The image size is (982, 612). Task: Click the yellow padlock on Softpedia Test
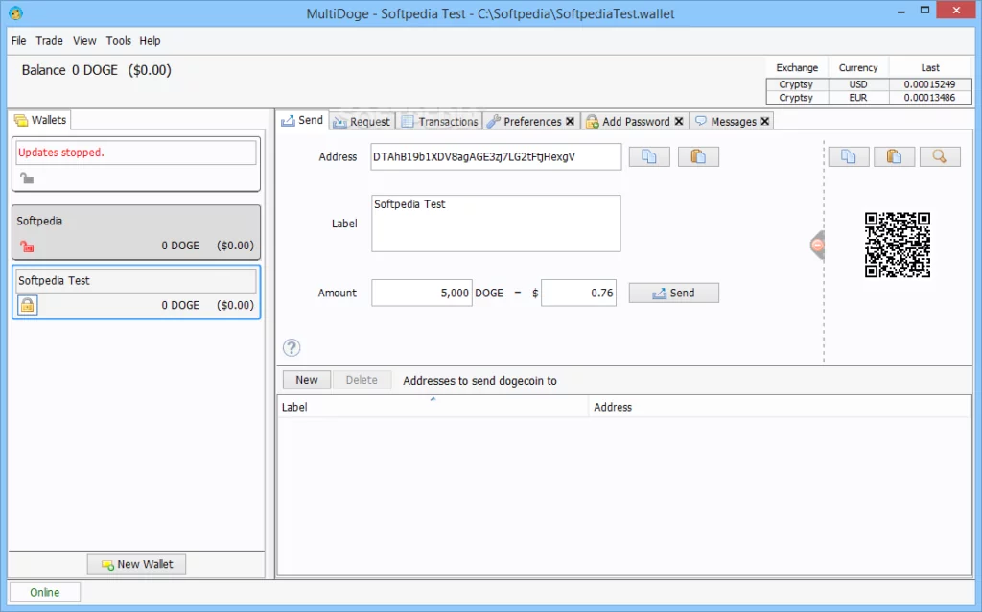point(28,305)
